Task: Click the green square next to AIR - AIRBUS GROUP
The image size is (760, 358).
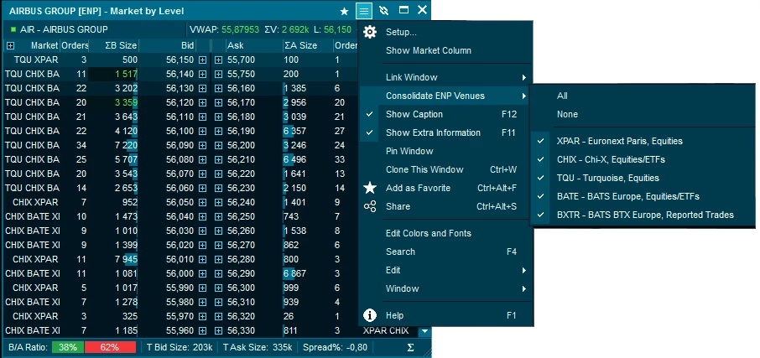Action: tap(13, 29)
